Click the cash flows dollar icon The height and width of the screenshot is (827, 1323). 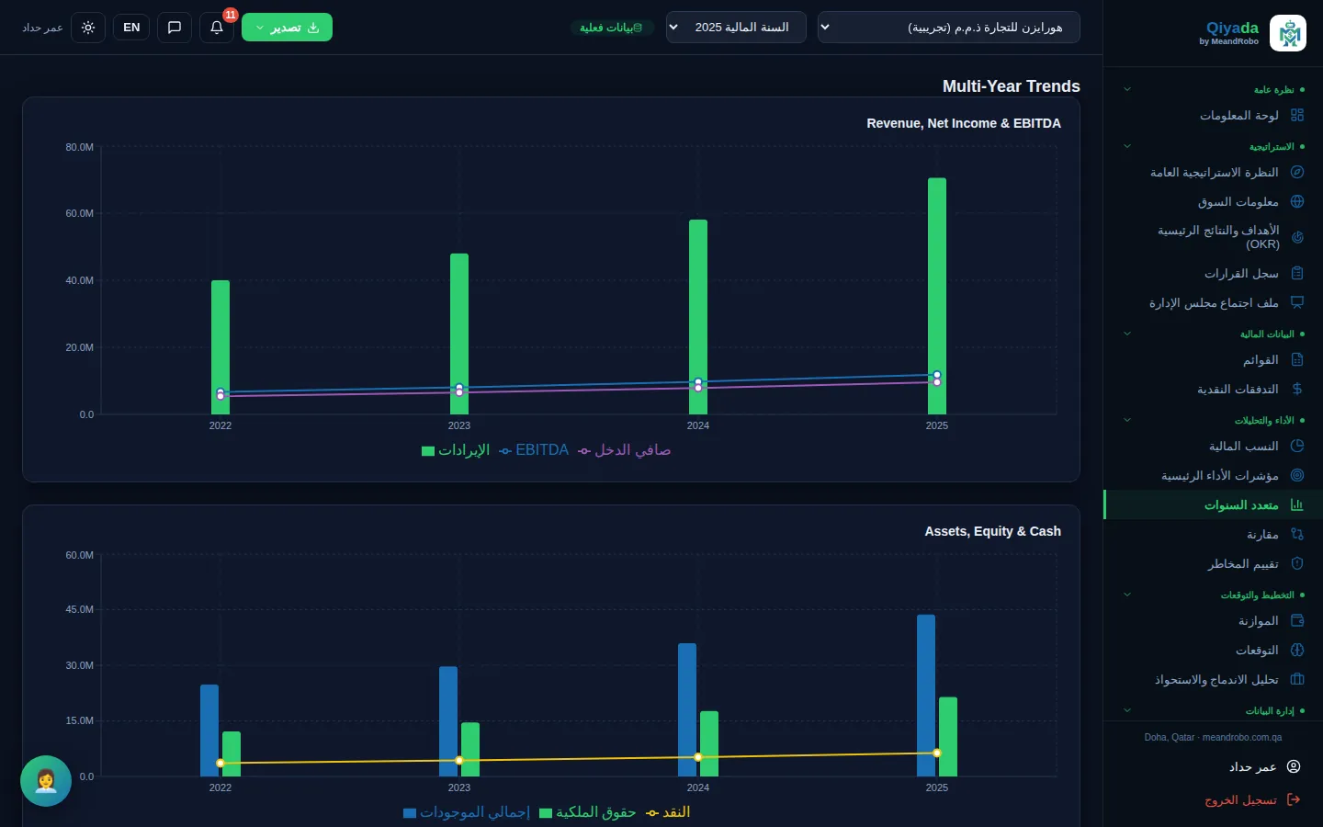pyautogui.click(x=1297, y=389)
